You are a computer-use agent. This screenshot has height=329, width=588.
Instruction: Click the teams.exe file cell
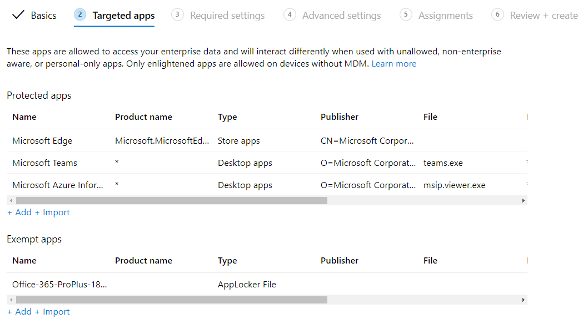tap(443, 163)
